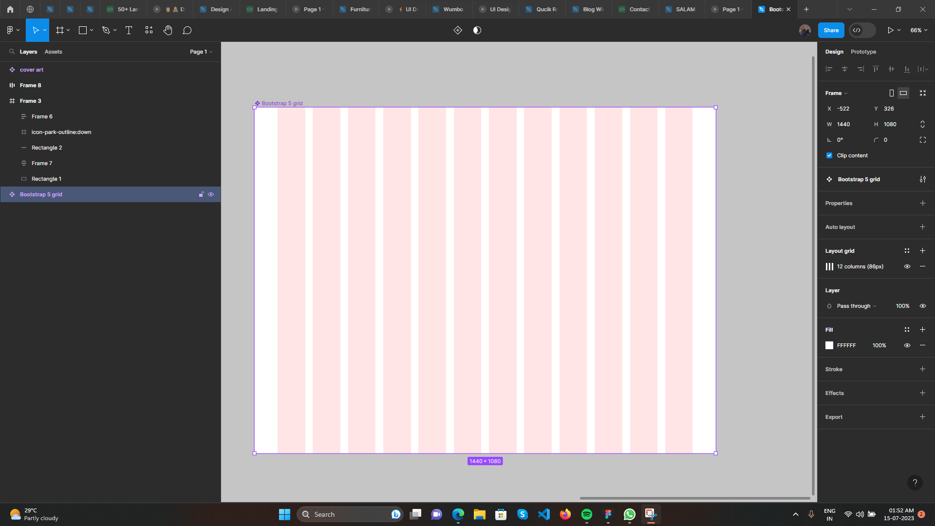935x526 pixels.
Task: Open Pass through blend mode dropdown
Action: click(x=856, y=306)
